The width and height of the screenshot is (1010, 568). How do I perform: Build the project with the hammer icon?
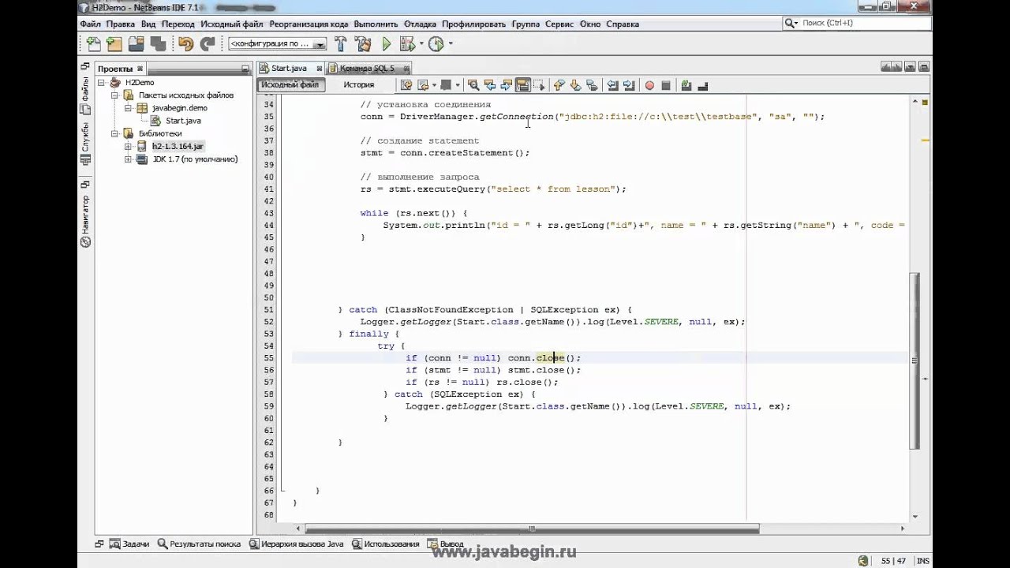pos(341,44)
